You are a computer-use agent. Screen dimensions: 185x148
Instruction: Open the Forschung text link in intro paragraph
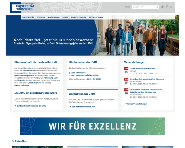(x=48, y=78)
